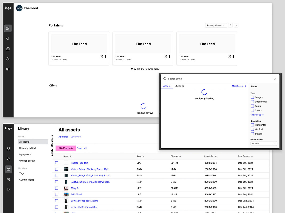Open uswe_phonepocket_ndm1 asset link

pos(84,201)
